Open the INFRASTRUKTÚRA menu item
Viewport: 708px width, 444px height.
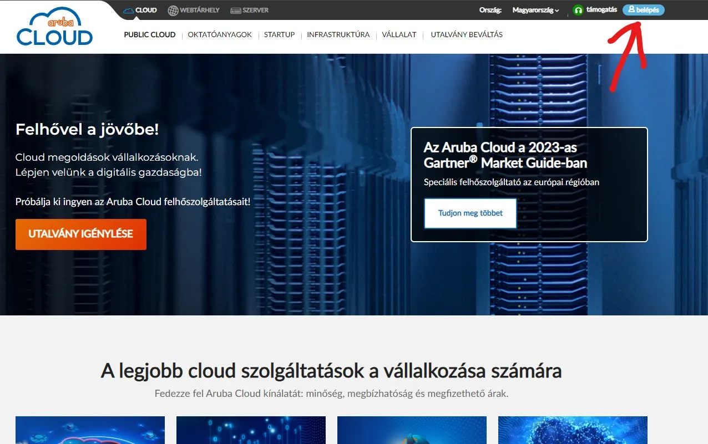point(338,34)
